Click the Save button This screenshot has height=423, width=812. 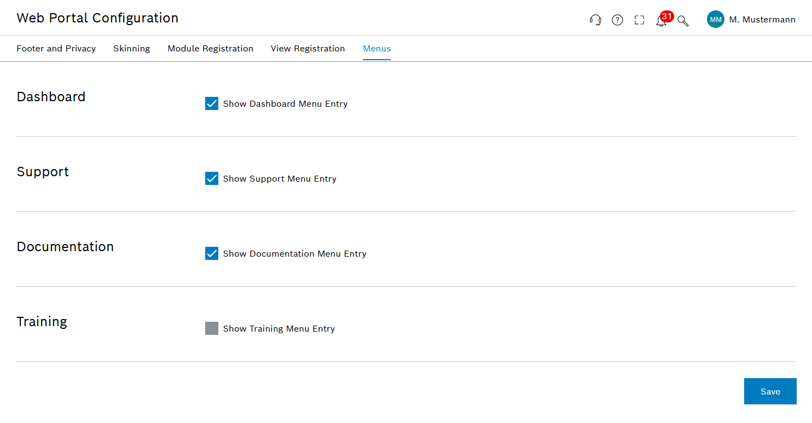click(770, 391)
